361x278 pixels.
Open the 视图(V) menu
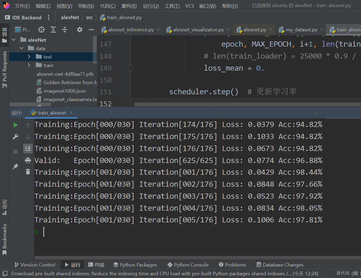[64, 6]
